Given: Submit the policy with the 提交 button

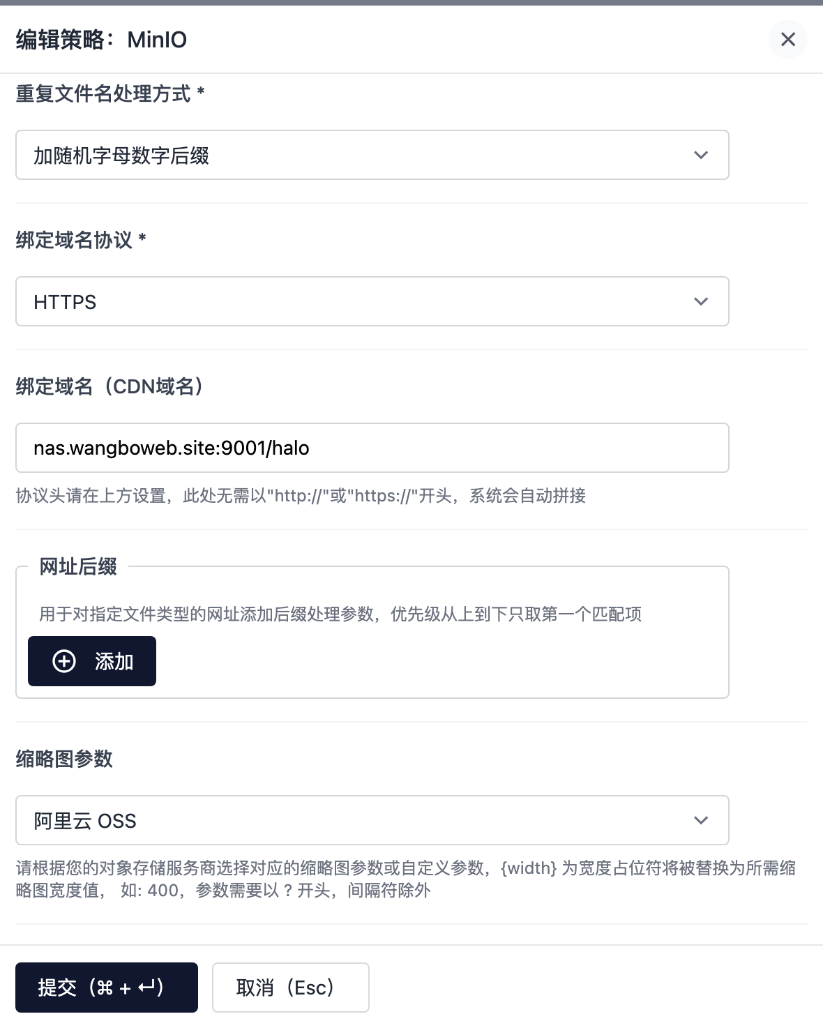Looking at the screenshot, I should coord(107,988).
